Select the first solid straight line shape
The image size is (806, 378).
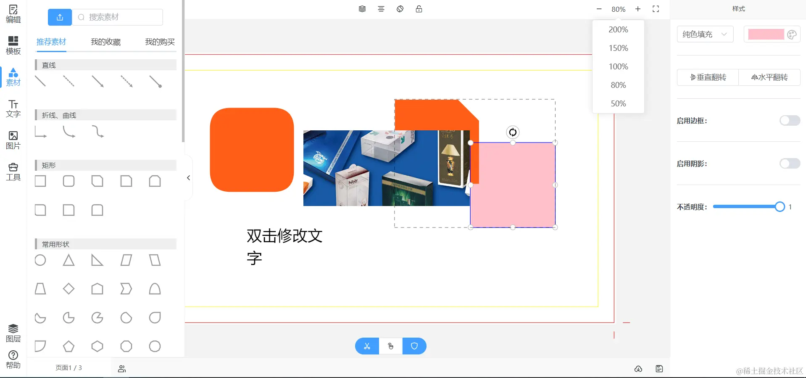coord(40,81)
